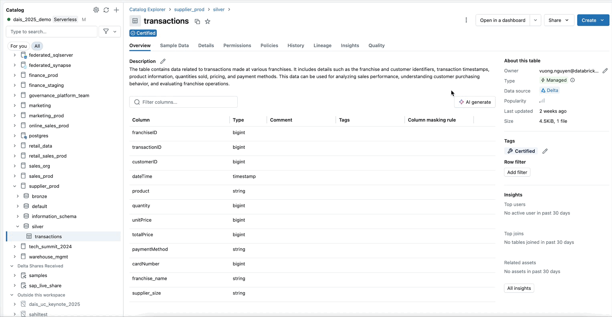Click the AI generate button
This screenshot has height=317, width=612.
click(x=475, y=102)
